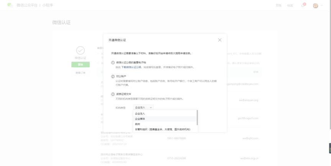Click the 微信公众平台 title text
Image resolution: width=331 pixels, height=166 pixels.
click(27, 5)
